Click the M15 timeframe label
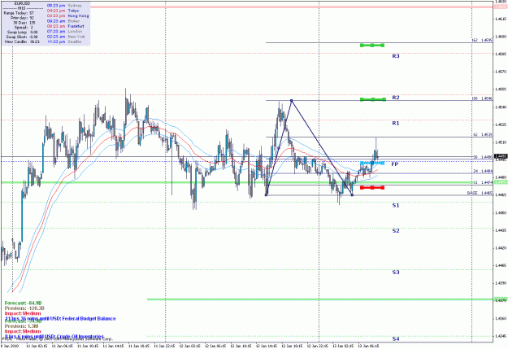The image size is (508, 349). [x=22, y=8]
